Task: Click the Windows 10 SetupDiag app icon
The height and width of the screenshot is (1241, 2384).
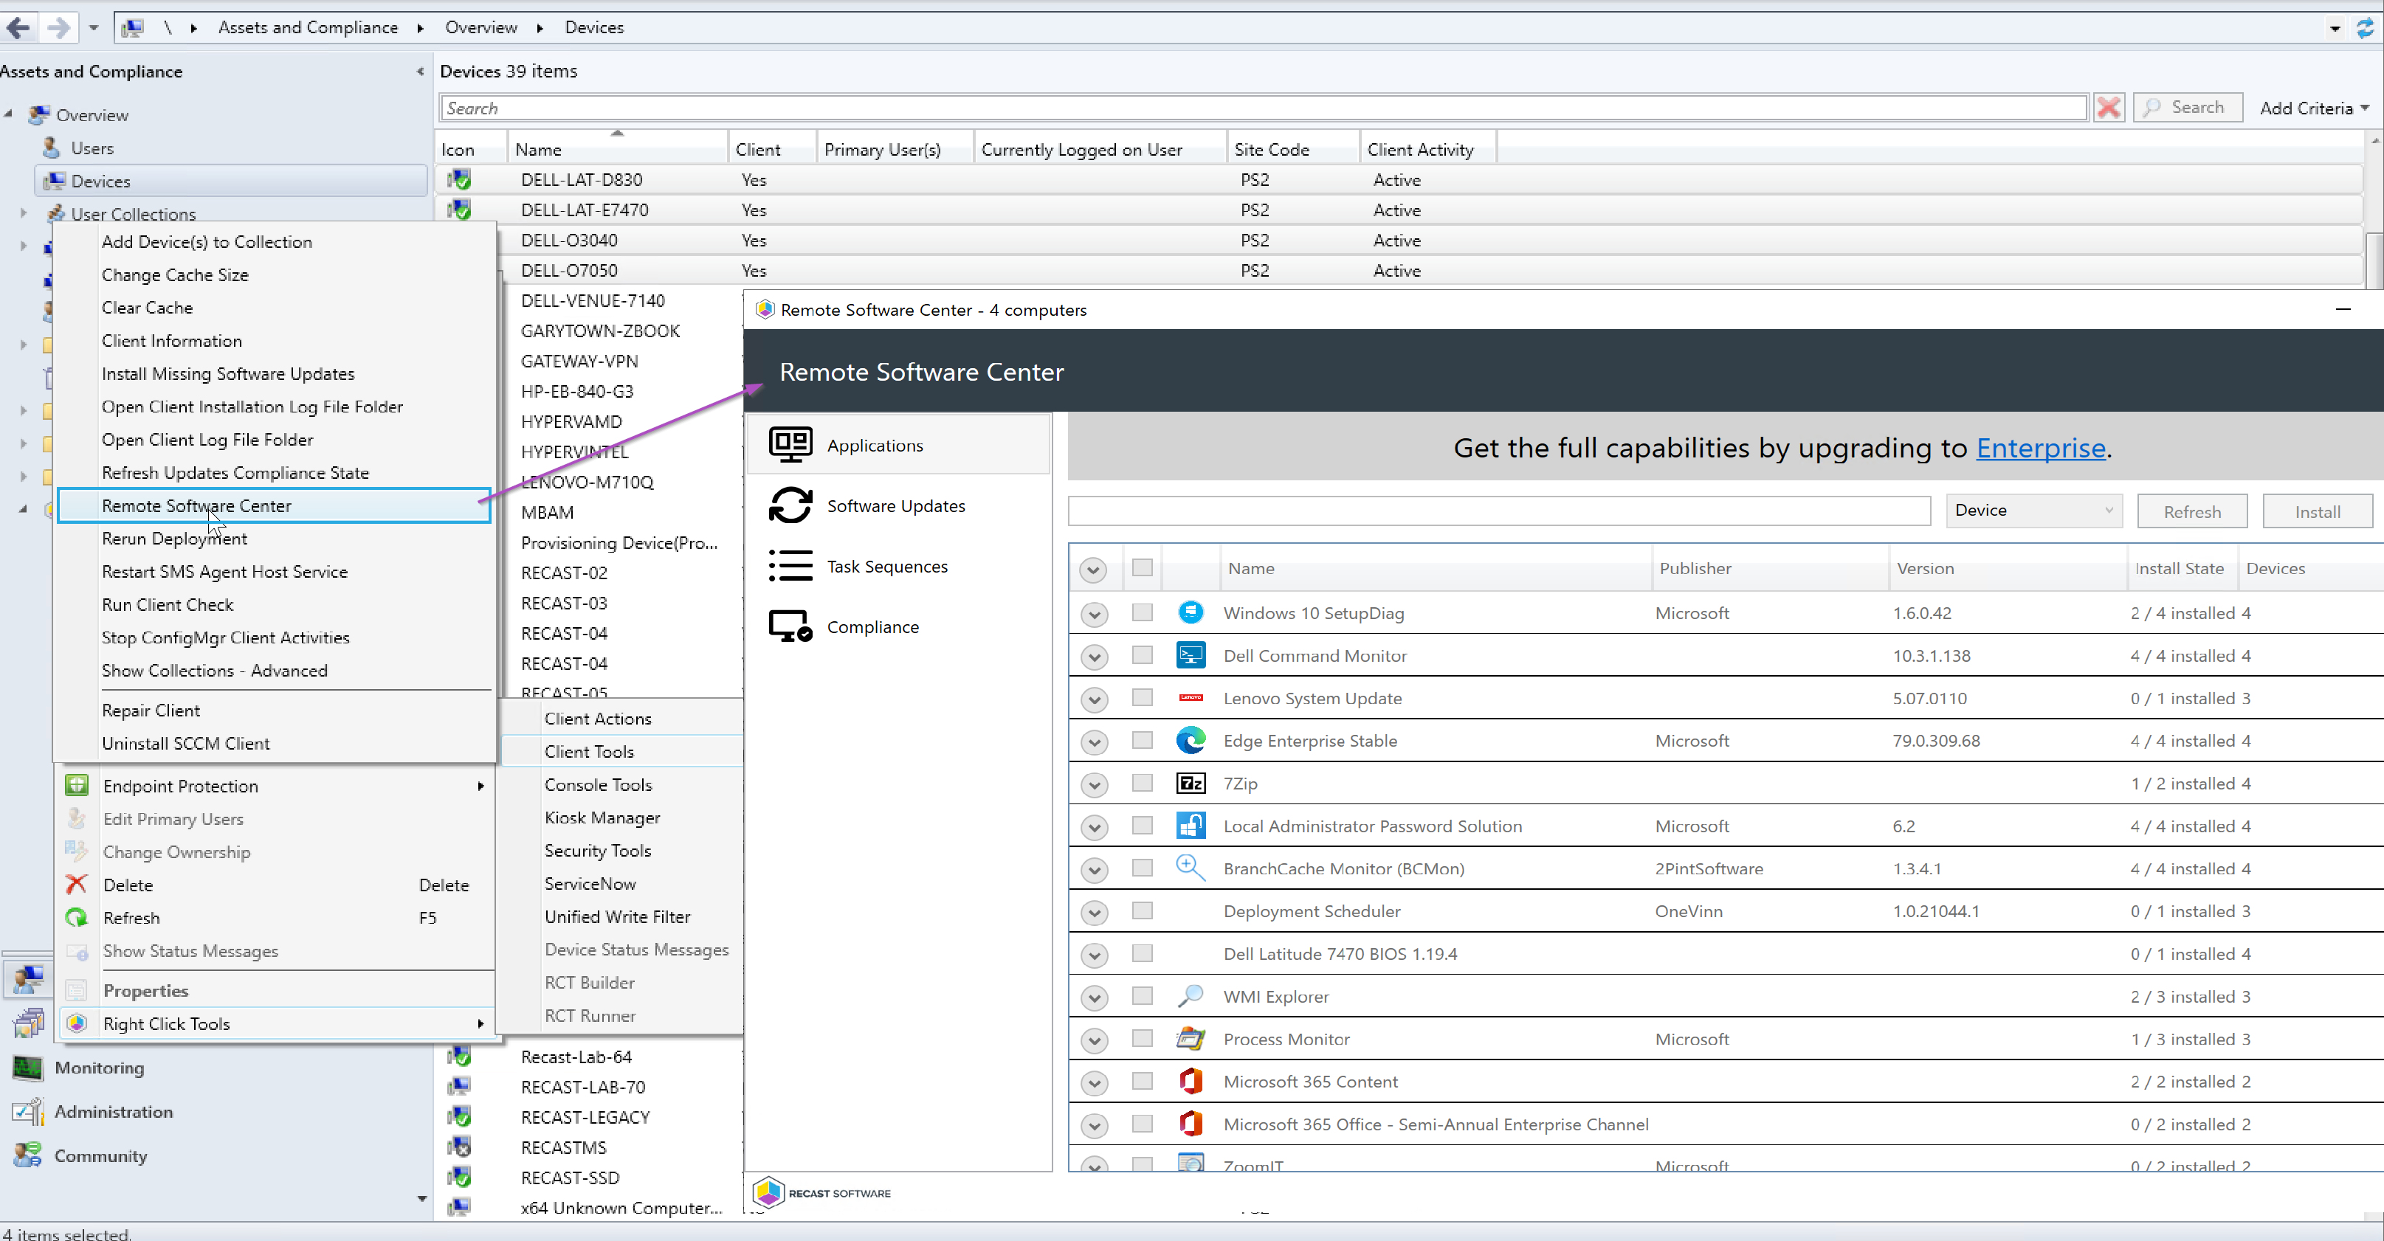Action: pos(1190,612)
